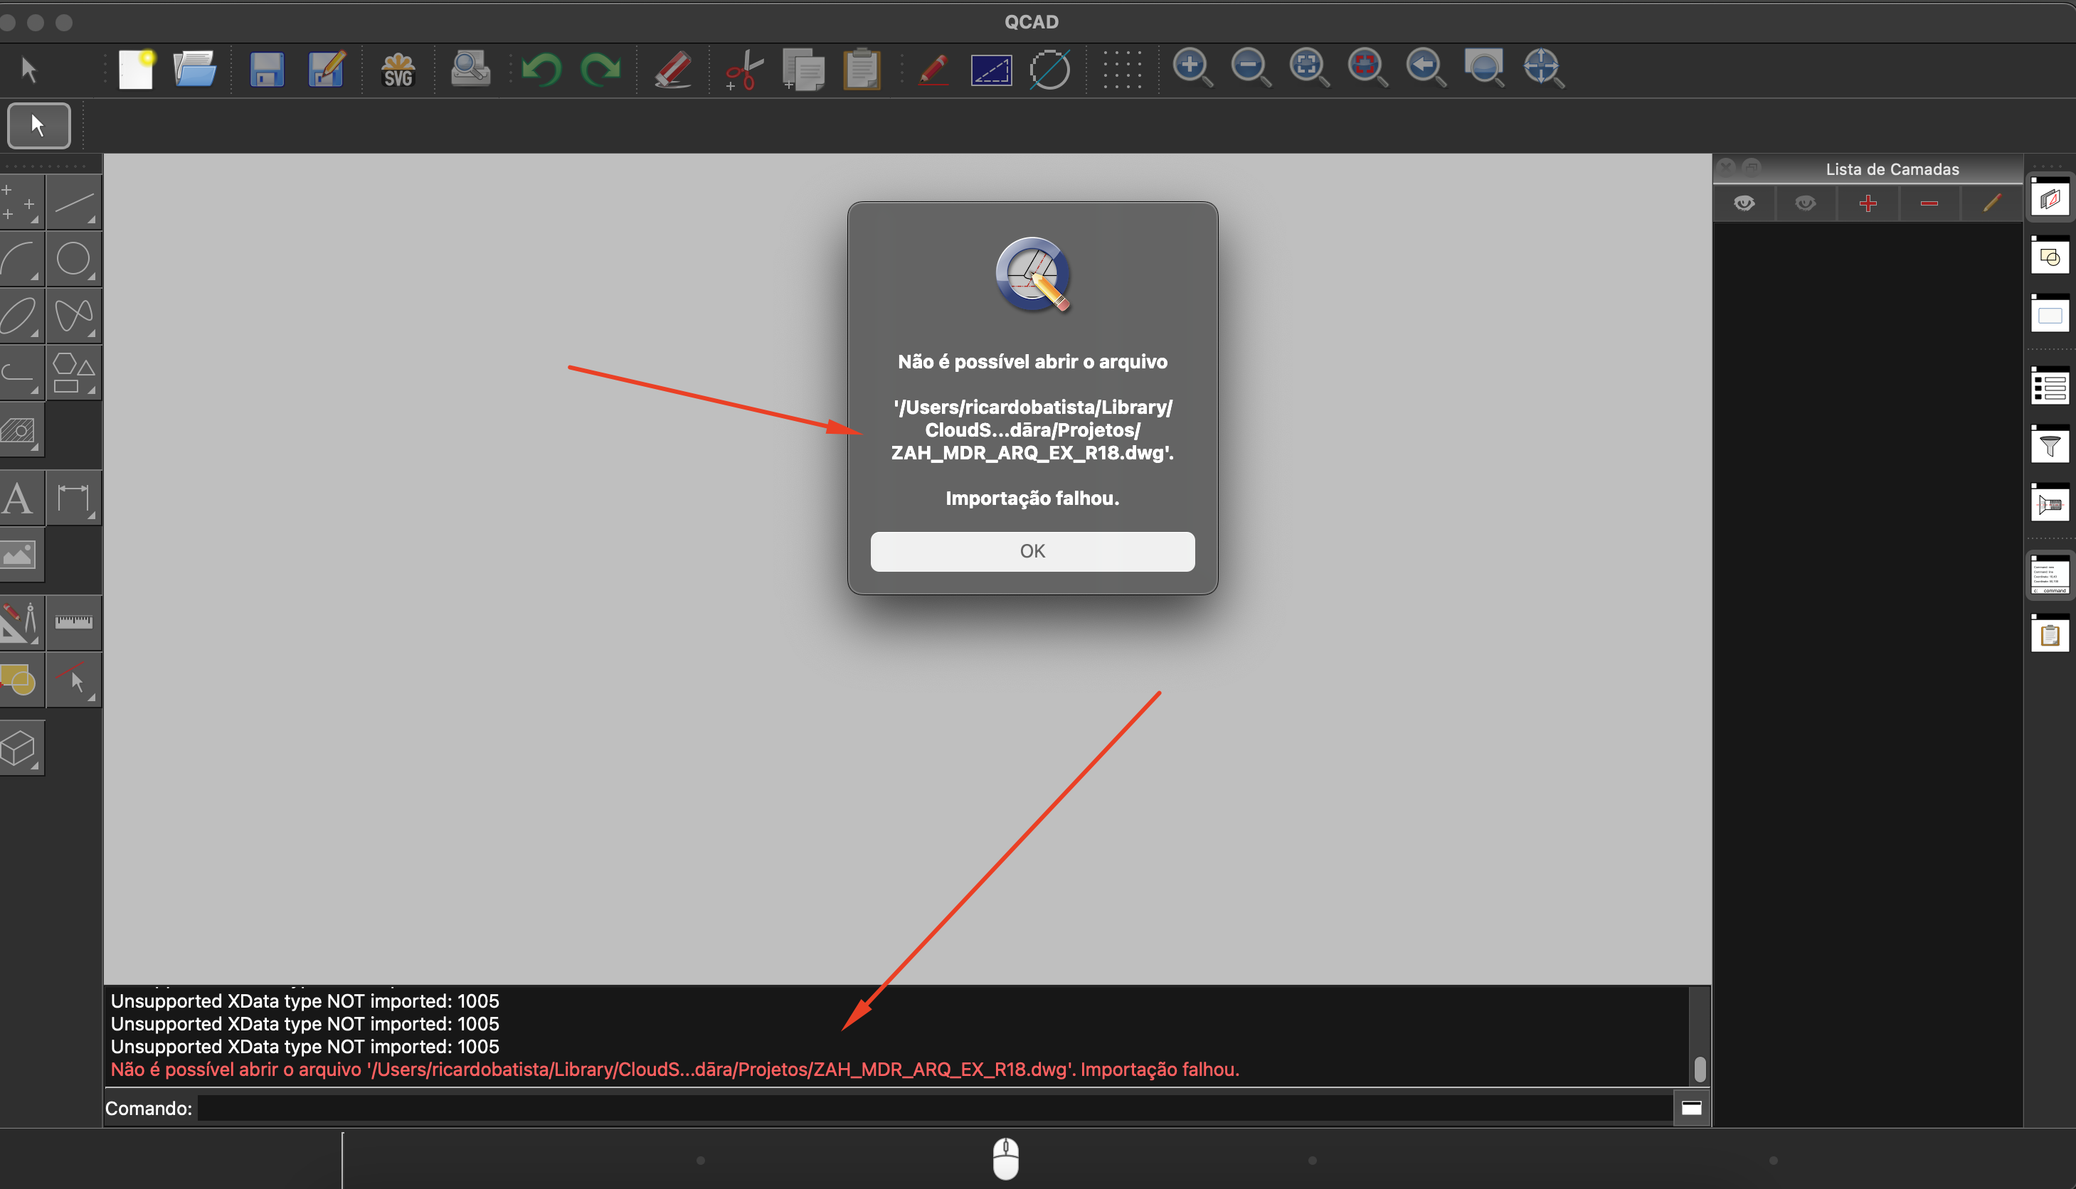
Task: Click the SVG export toolbar icon
Action: point(397,70)
